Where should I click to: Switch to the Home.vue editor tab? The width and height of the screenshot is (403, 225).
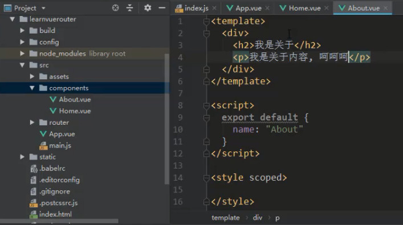(304, 8)
